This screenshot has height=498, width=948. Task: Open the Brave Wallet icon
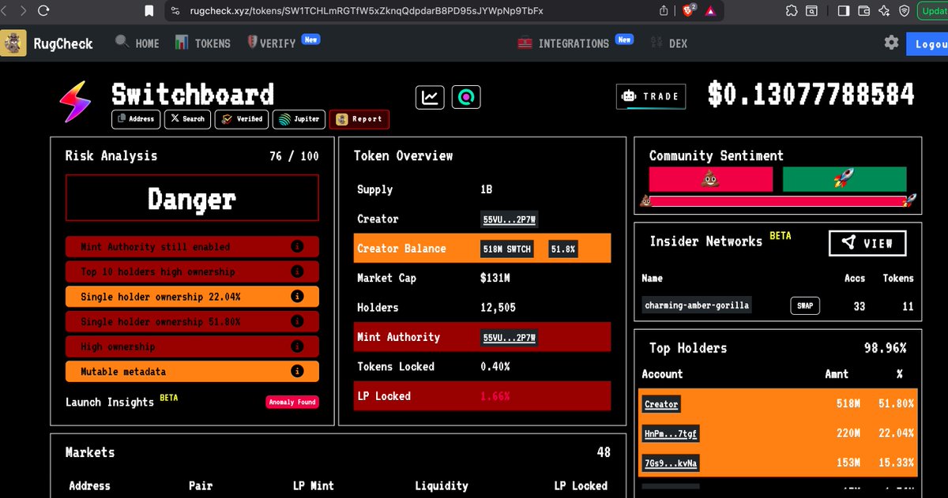pos(863,11)
